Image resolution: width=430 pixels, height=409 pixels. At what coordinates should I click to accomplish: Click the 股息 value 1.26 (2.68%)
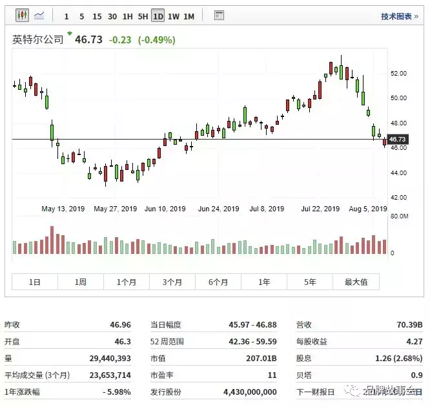[399, 358]
